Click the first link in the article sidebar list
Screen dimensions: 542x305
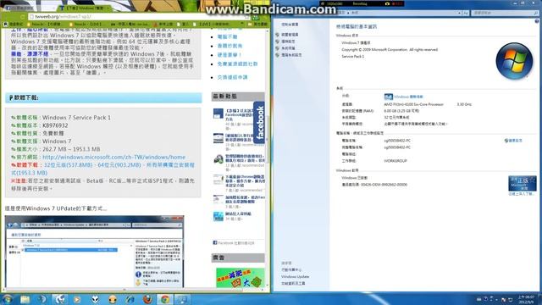click(x=227, y=36)
